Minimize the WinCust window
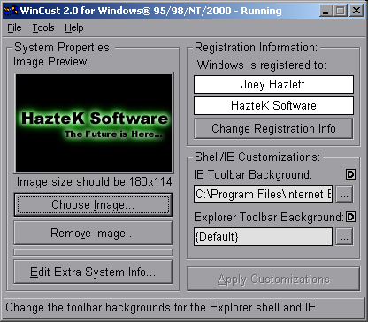This screenshot has width=368, height=322. tap(326, 11)
